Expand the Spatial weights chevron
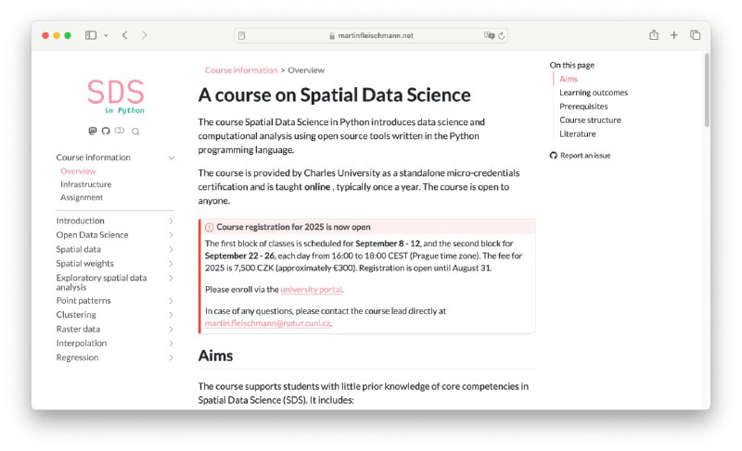742x451 pixels. (172, 264)
